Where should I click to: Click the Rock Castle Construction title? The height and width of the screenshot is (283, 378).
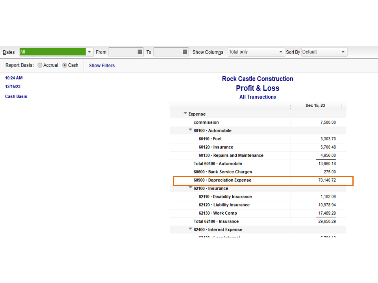click(258, 79)
